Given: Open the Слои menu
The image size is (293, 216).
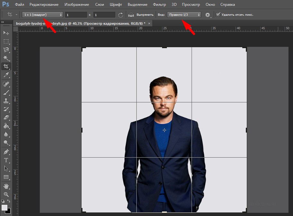Looking at the screenshot, I should pyautogui.click(x=99, y=4).
